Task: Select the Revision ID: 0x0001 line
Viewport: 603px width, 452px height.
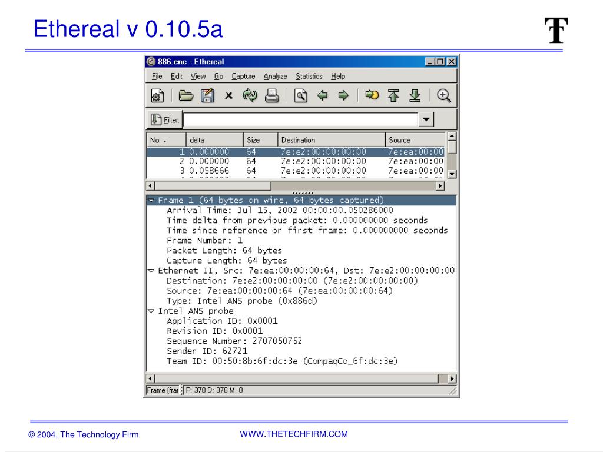Action: (x=214, y=331)
